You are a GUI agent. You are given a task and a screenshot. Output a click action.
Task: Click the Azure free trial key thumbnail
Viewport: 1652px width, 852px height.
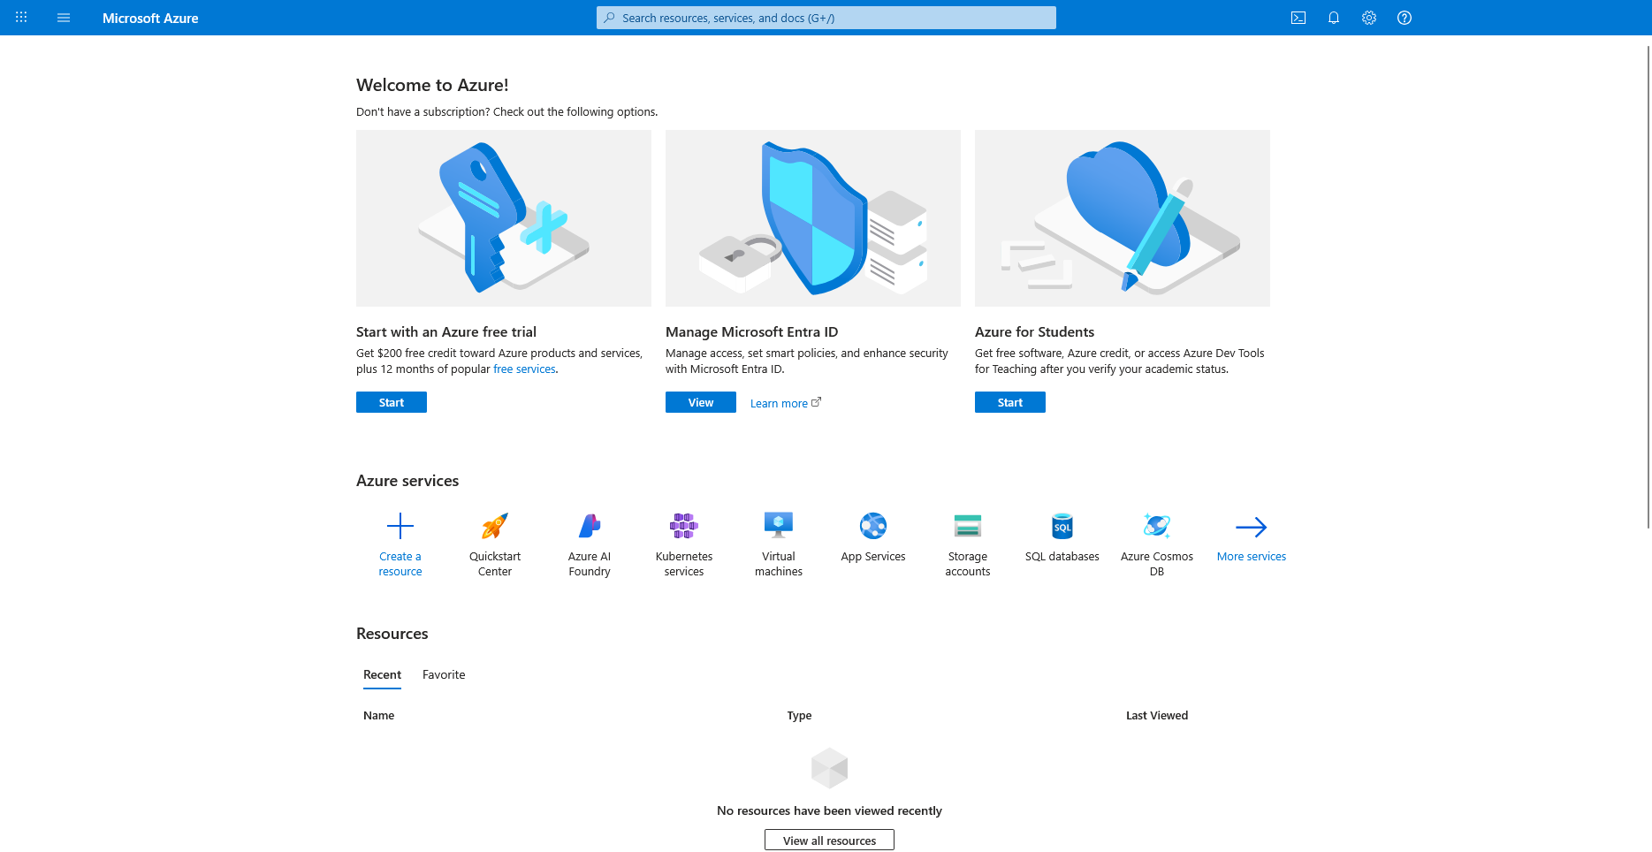(504, 218)
